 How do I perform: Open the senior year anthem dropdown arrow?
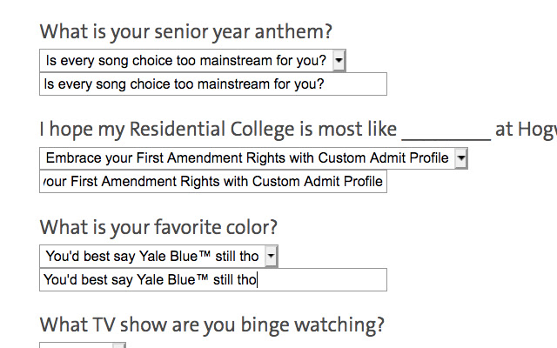coord(339,60)
